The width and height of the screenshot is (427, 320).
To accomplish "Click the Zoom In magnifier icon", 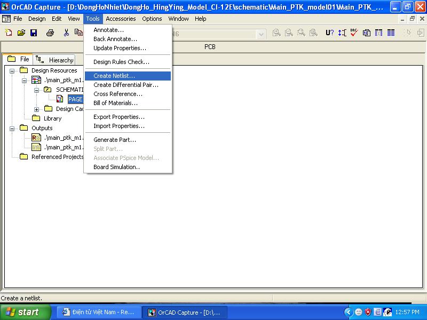I will 276,33.
